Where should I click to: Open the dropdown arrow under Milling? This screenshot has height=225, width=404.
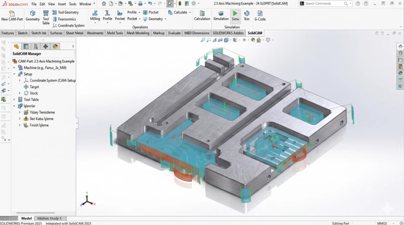click(95, 23)
